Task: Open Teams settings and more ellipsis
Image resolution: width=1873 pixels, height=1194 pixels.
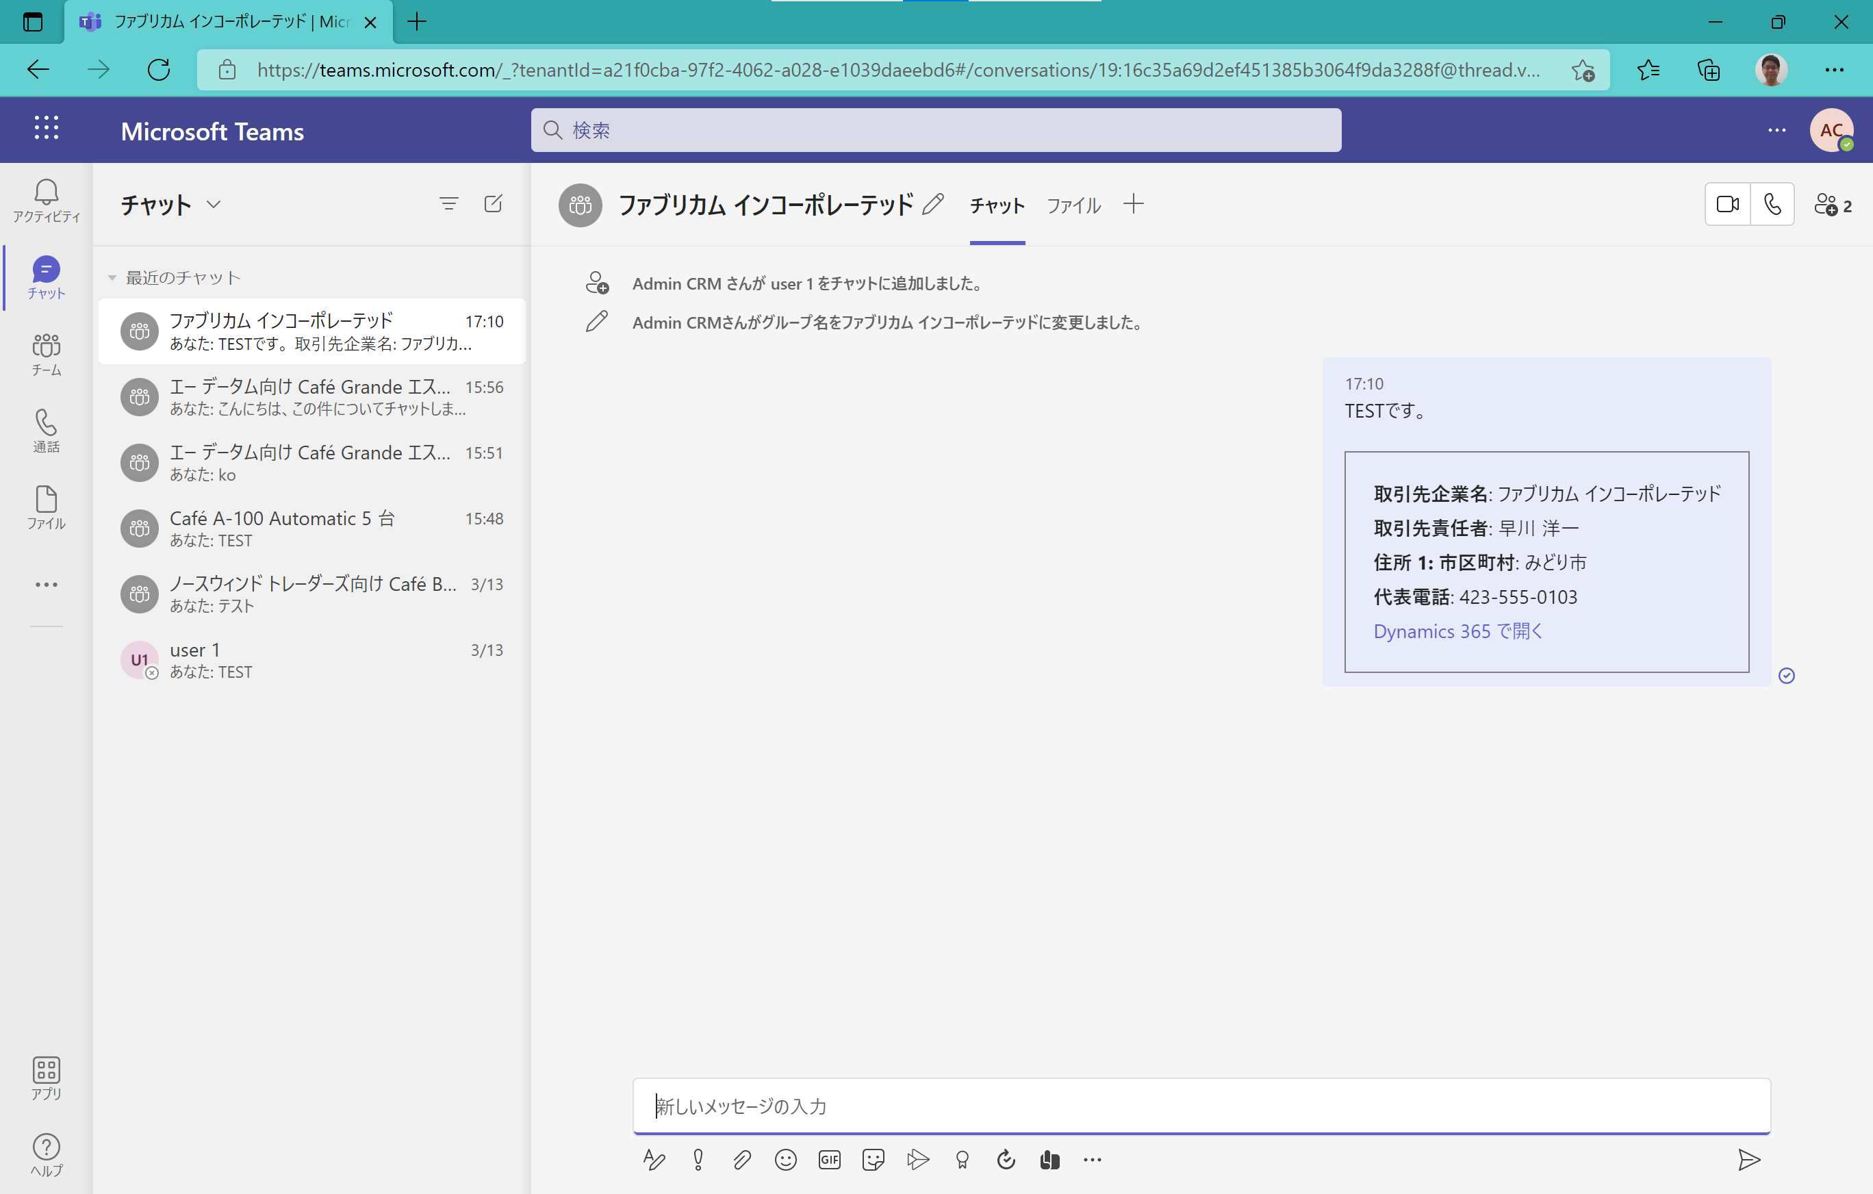Action: (x=1777, y=130)
